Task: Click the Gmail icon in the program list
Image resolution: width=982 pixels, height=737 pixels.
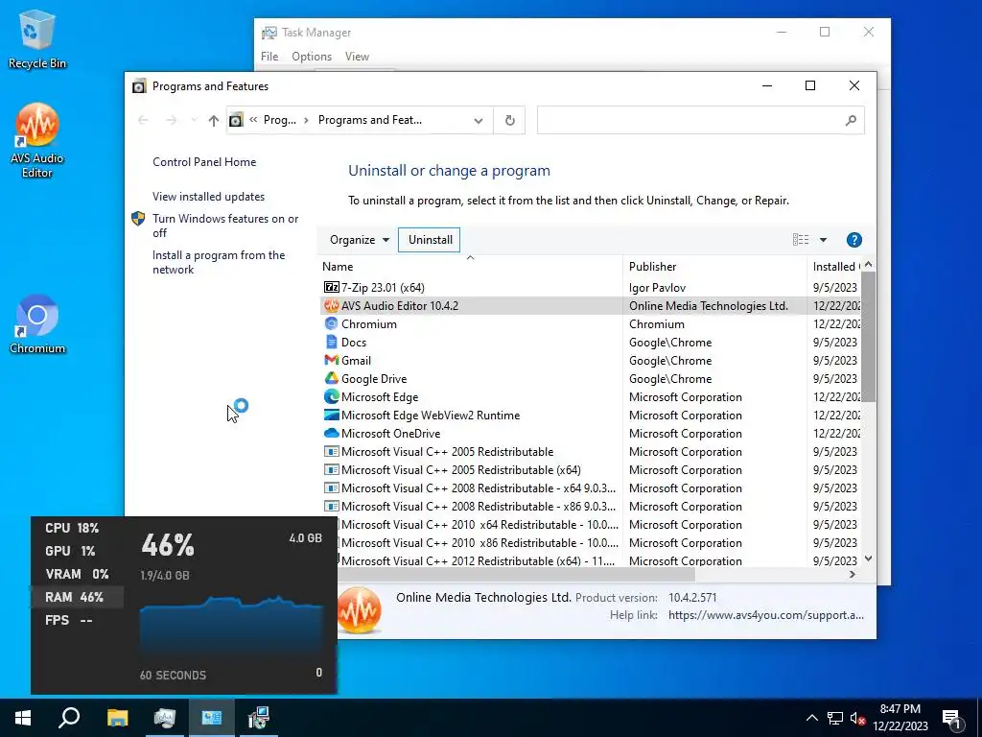Action: tap(331, 361)
